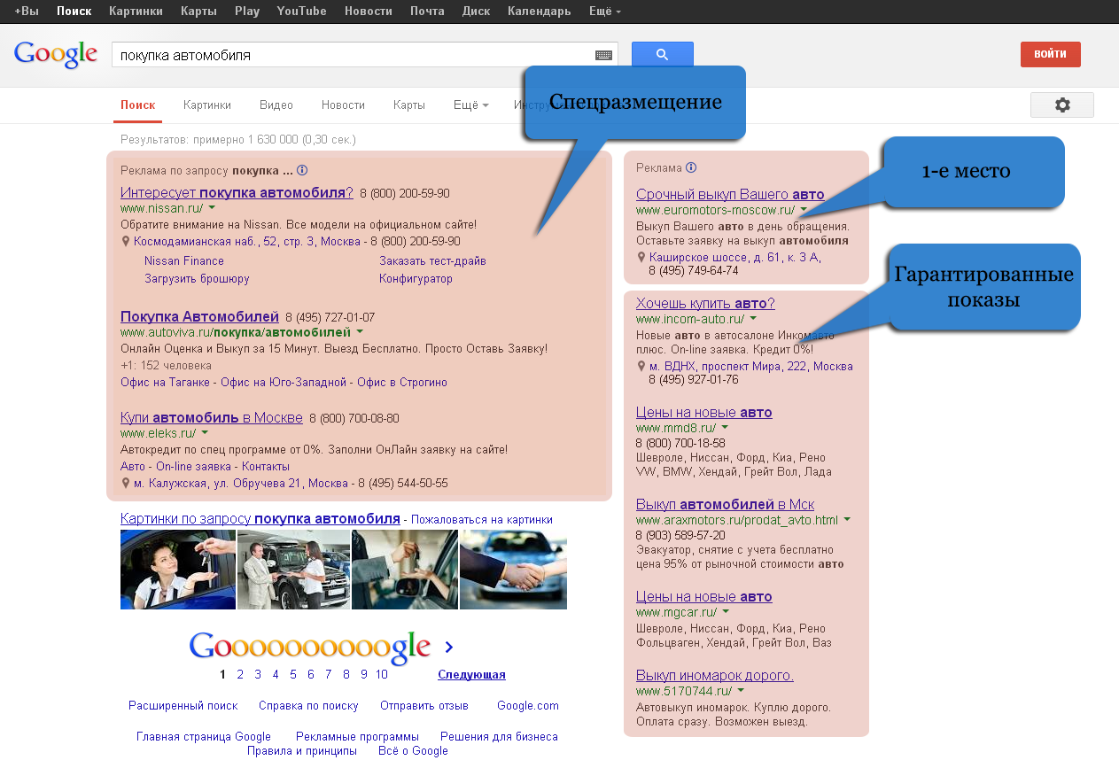The image size is (1119, 768).
Task: Open 'Выкуп иномарок дорого.' ad link
Action: coord(715,675)
